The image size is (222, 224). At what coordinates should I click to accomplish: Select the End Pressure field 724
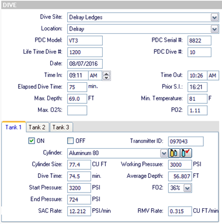coord(79,199)
